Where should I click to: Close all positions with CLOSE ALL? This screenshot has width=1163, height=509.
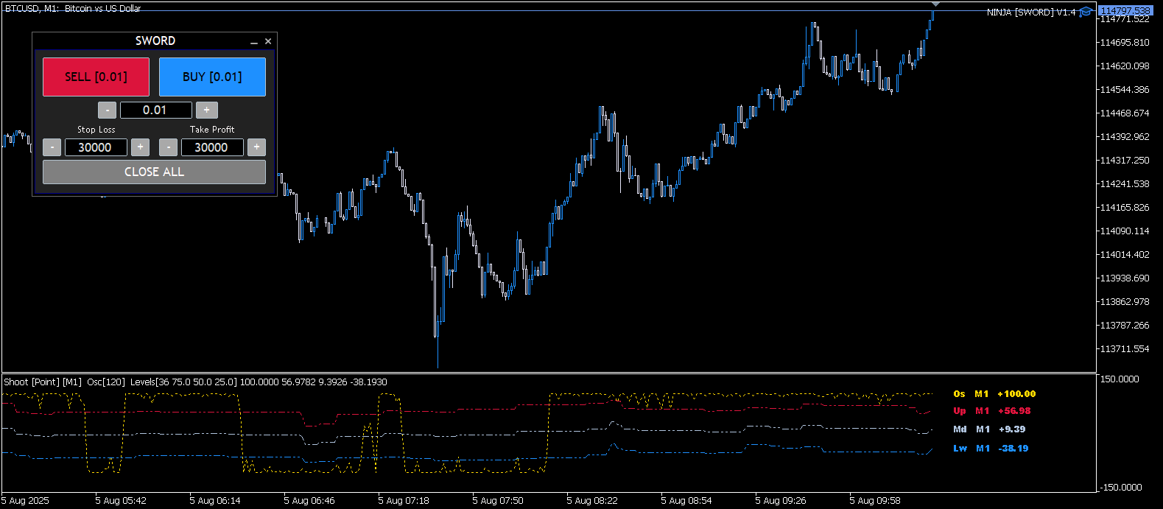tap(154, 172)
